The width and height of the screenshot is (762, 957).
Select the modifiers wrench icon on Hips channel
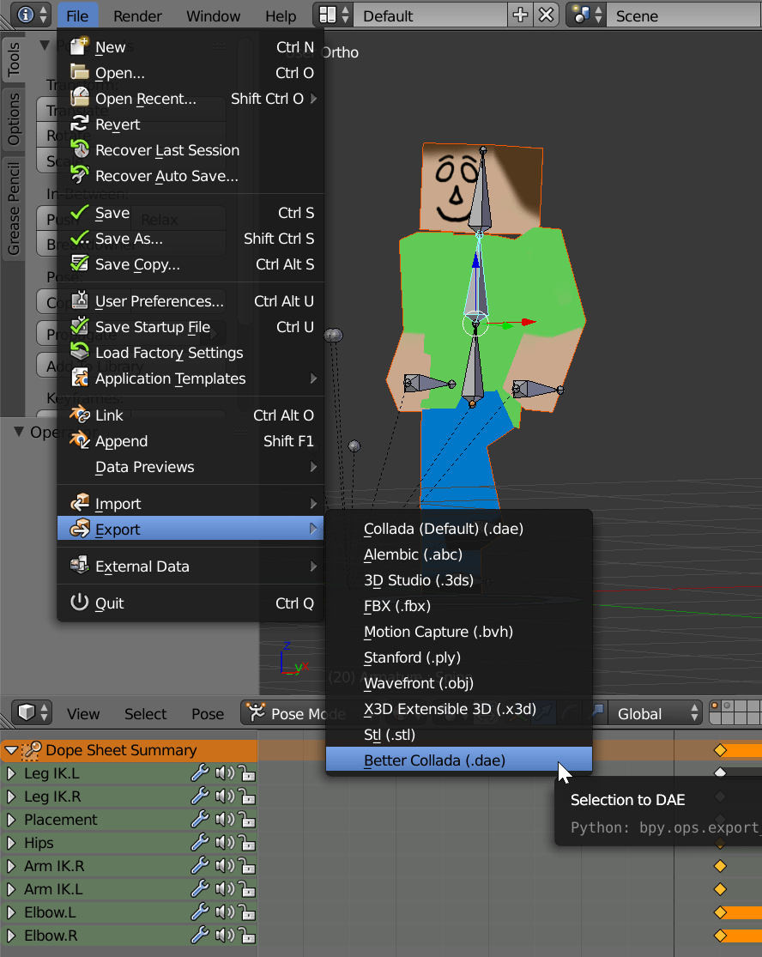[x=199, y=843]
